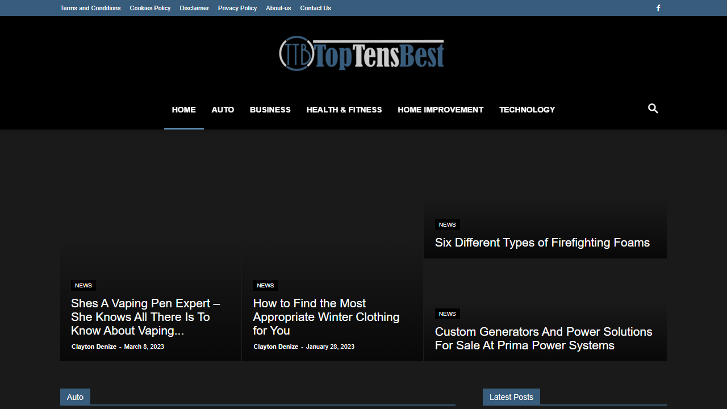Click the Facebook icon in top bar
Screen dimensions: 727x409
click(x=658, y=8)
